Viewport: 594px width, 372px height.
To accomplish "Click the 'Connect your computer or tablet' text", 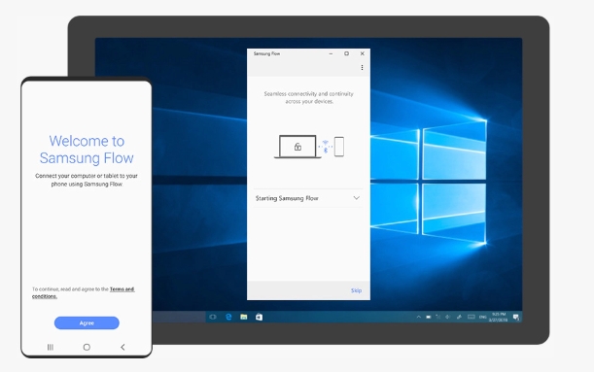I will [87, 180].
